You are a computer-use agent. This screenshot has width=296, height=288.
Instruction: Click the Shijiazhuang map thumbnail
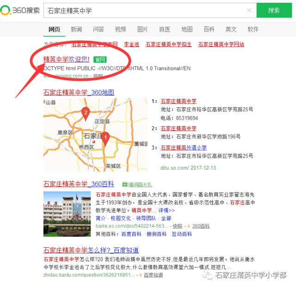coord(96,135)
